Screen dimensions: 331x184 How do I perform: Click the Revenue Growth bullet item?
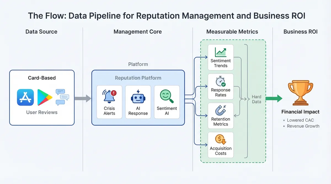pyautogui.click(x=303, y=126)
